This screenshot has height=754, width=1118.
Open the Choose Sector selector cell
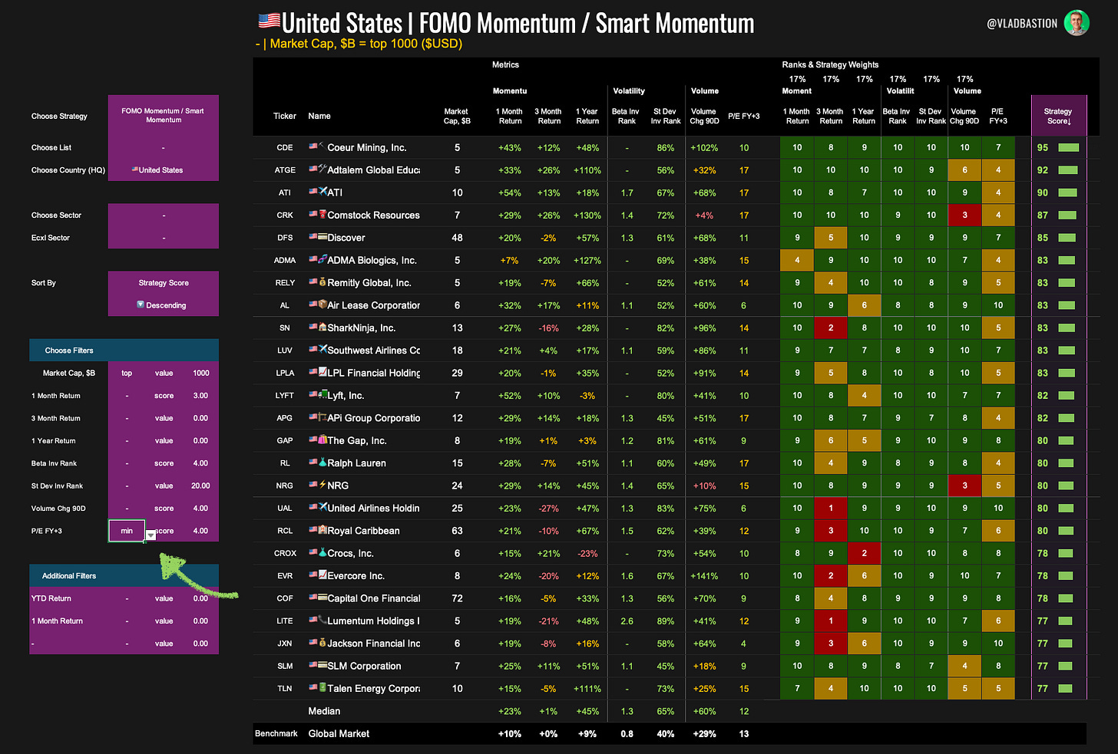point(163,215)
